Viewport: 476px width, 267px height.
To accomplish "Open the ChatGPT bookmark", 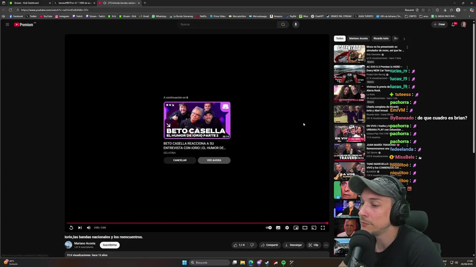I will pyautogui.click(x=317, y=16).
